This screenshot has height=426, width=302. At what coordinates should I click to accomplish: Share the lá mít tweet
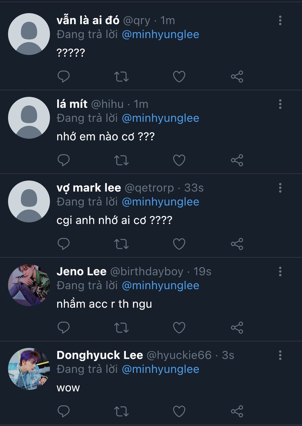tap(237, 160)
